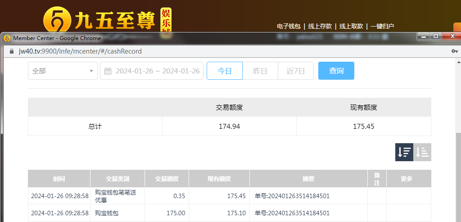Image resolution: width=461 pixels, height=222 pixels.
Task: Click the 更多 column header
Action: (409, 178)
